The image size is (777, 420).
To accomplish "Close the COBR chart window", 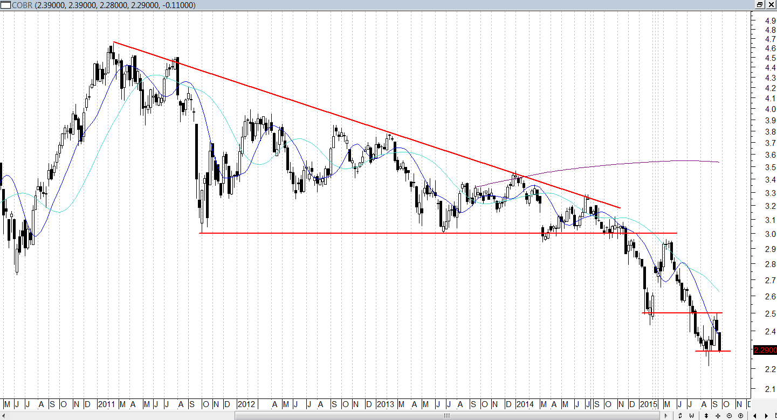I will [770, 5].
